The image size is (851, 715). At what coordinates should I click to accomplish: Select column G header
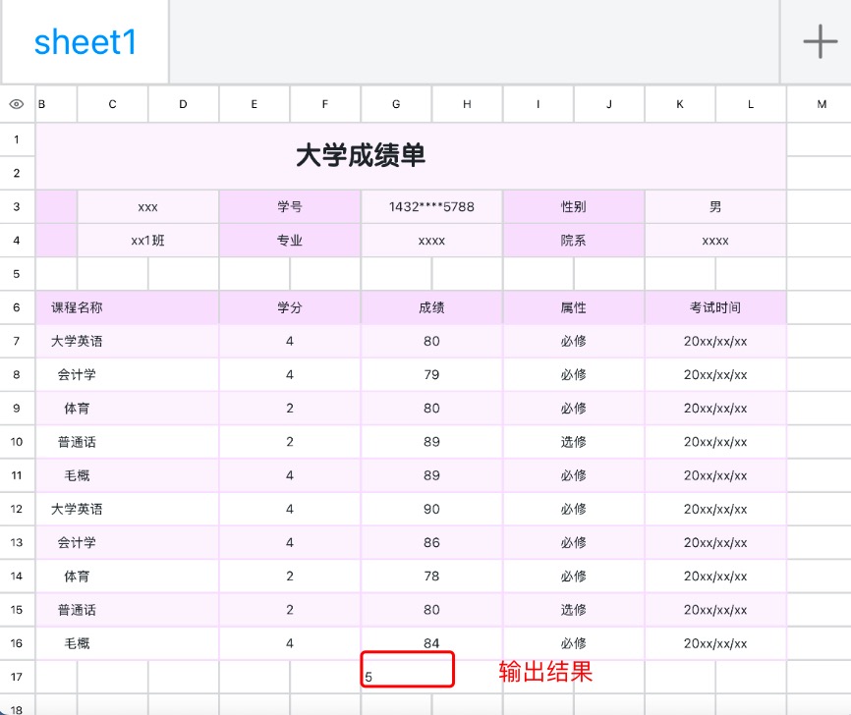396,104
